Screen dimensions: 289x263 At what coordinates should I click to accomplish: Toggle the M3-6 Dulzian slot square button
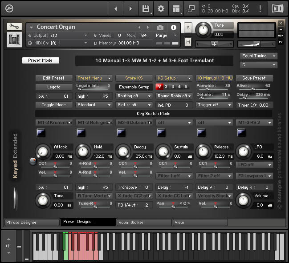tap(121, 133)
